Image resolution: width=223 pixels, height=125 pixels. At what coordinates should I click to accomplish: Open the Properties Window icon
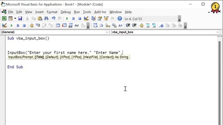100,18
